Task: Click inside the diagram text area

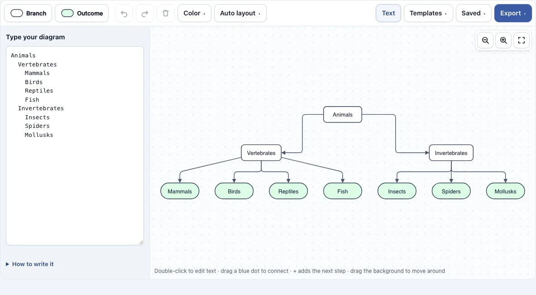Action: click(x=75, y=145)
